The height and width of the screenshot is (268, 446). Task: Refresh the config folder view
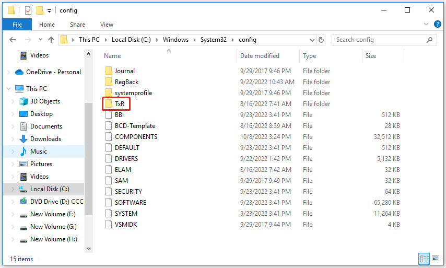coord(321,40)
